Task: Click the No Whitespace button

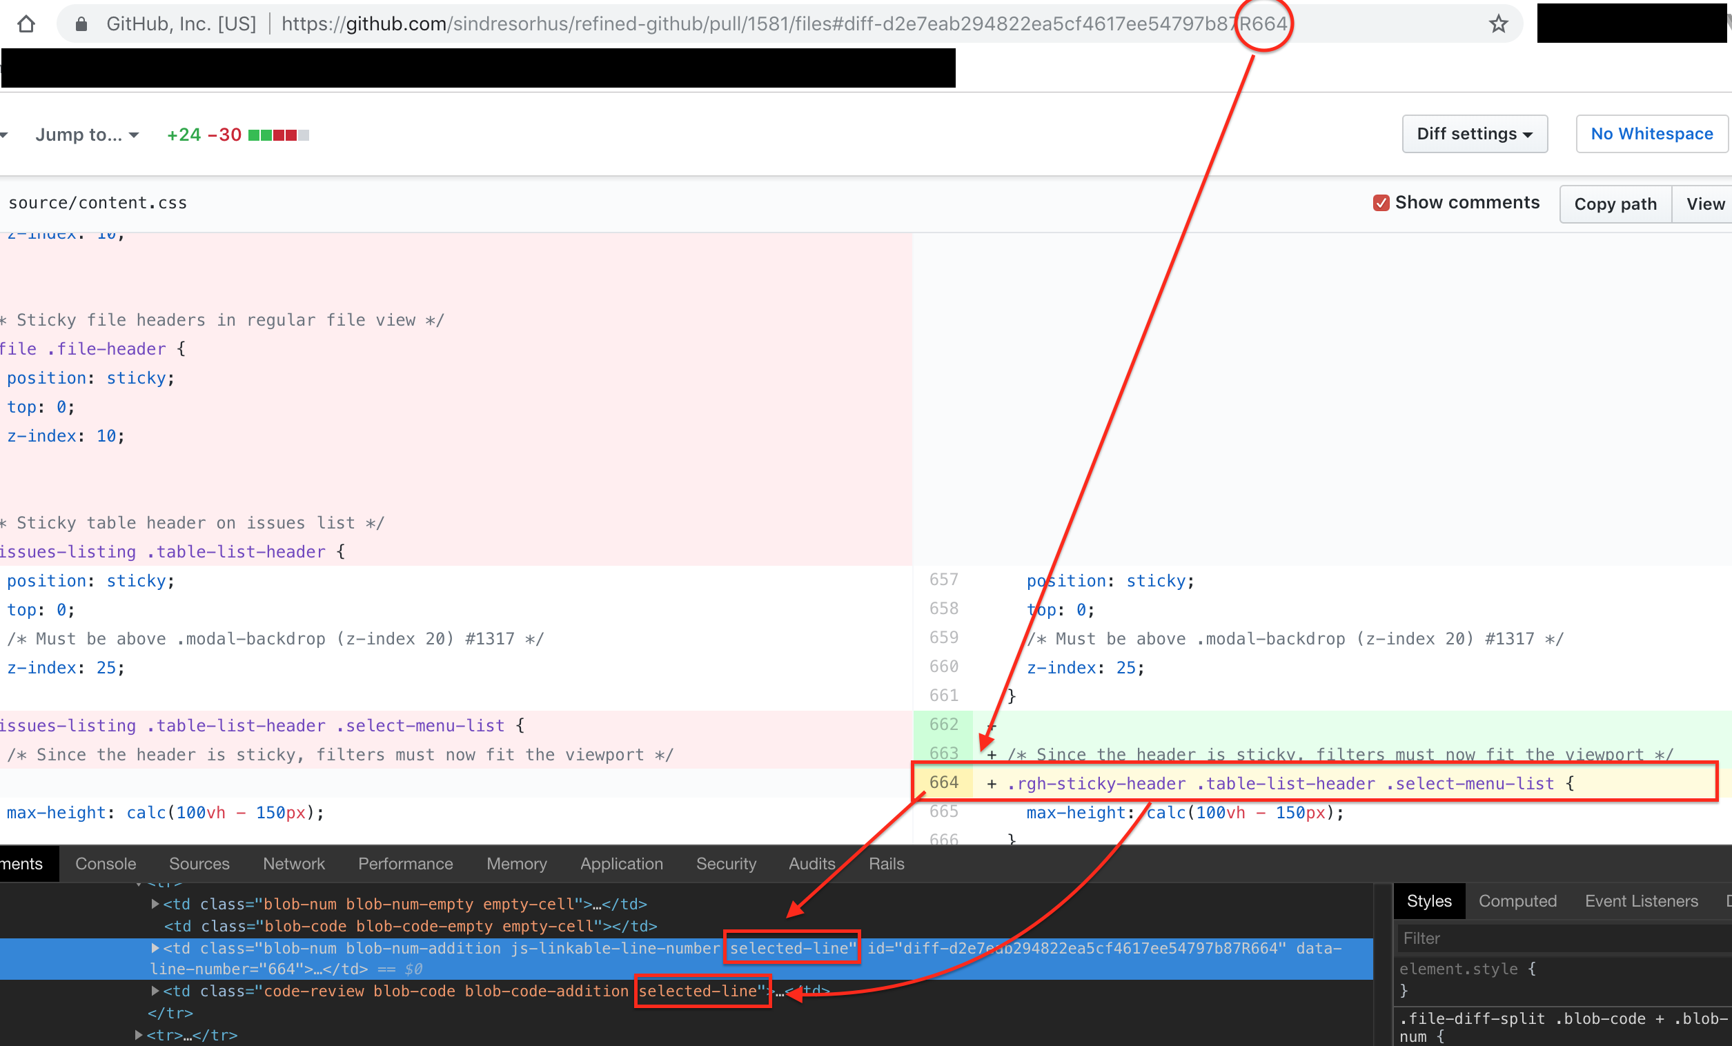Action: pos(1652,134)
